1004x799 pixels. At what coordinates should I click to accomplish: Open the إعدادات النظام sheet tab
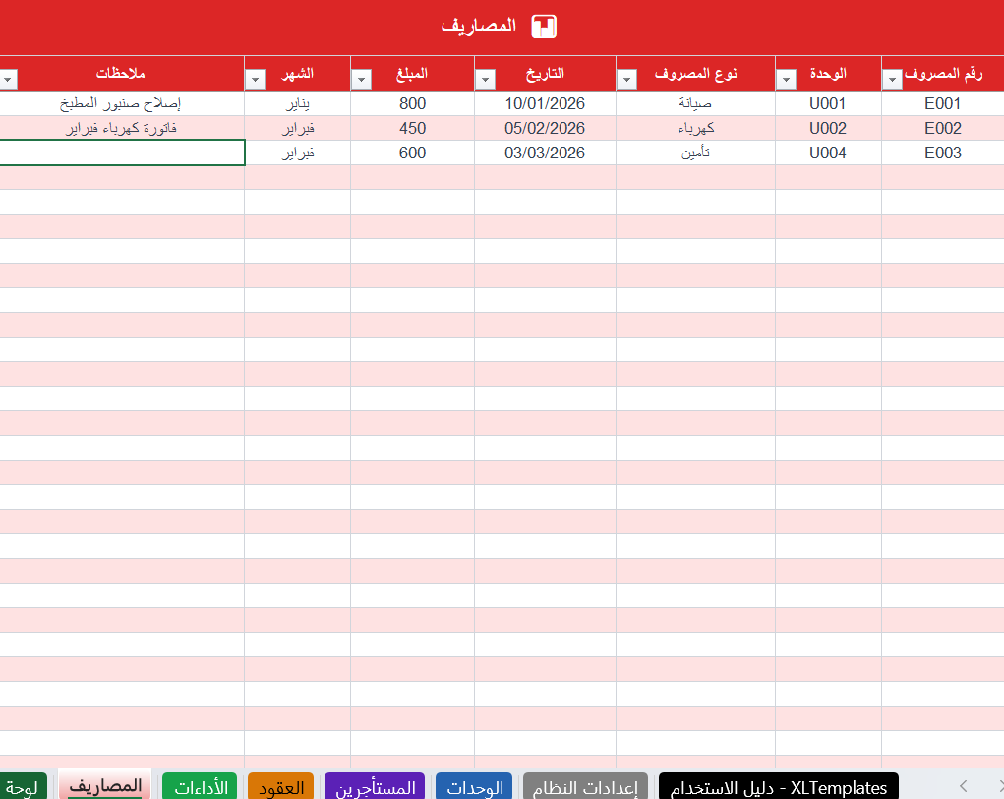coord(585,787)
